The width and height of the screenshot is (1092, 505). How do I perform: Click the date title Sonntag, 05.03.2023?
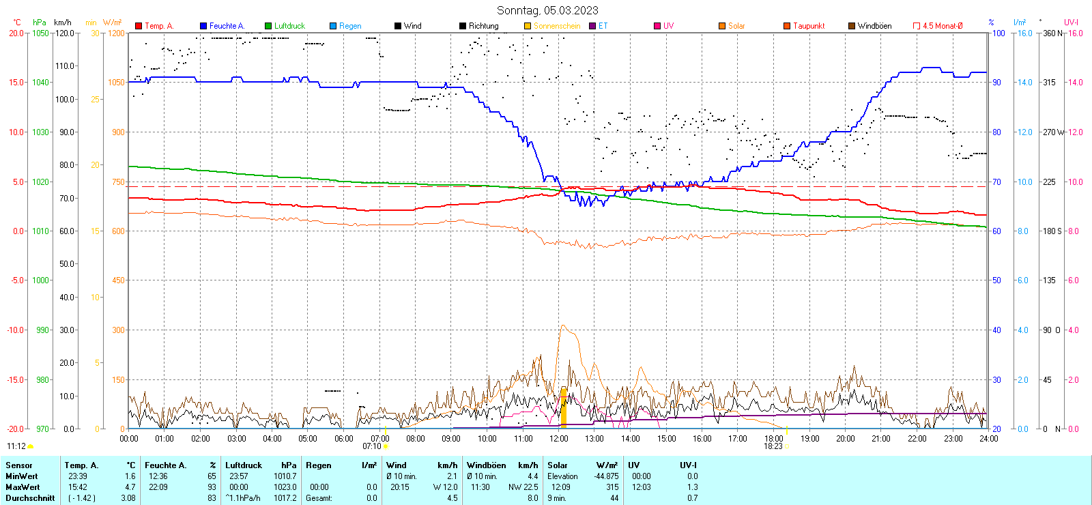[x=547, y=10]
